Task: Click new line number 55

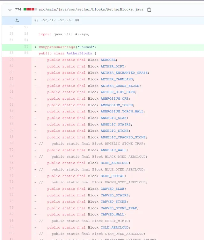Action: [26, 46]
